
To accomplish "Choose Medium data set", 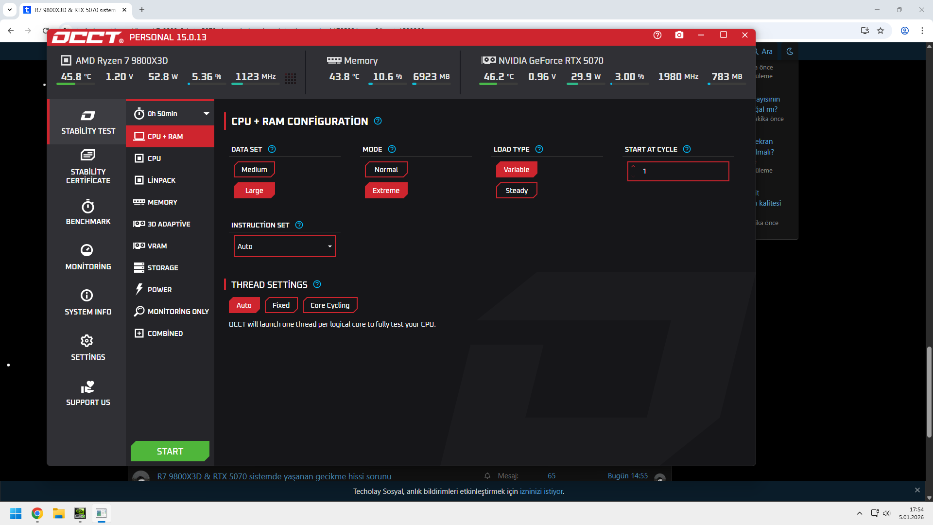I will point(254,170).
